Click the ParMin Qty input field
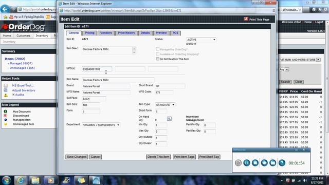This screenshot has height=185, width=329. [209, 125]
